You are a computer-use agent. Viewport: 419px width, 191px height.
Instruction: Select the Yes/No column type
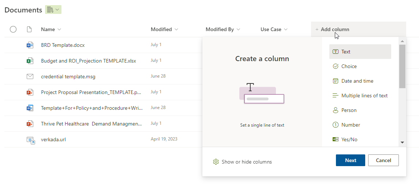(349, 139)
